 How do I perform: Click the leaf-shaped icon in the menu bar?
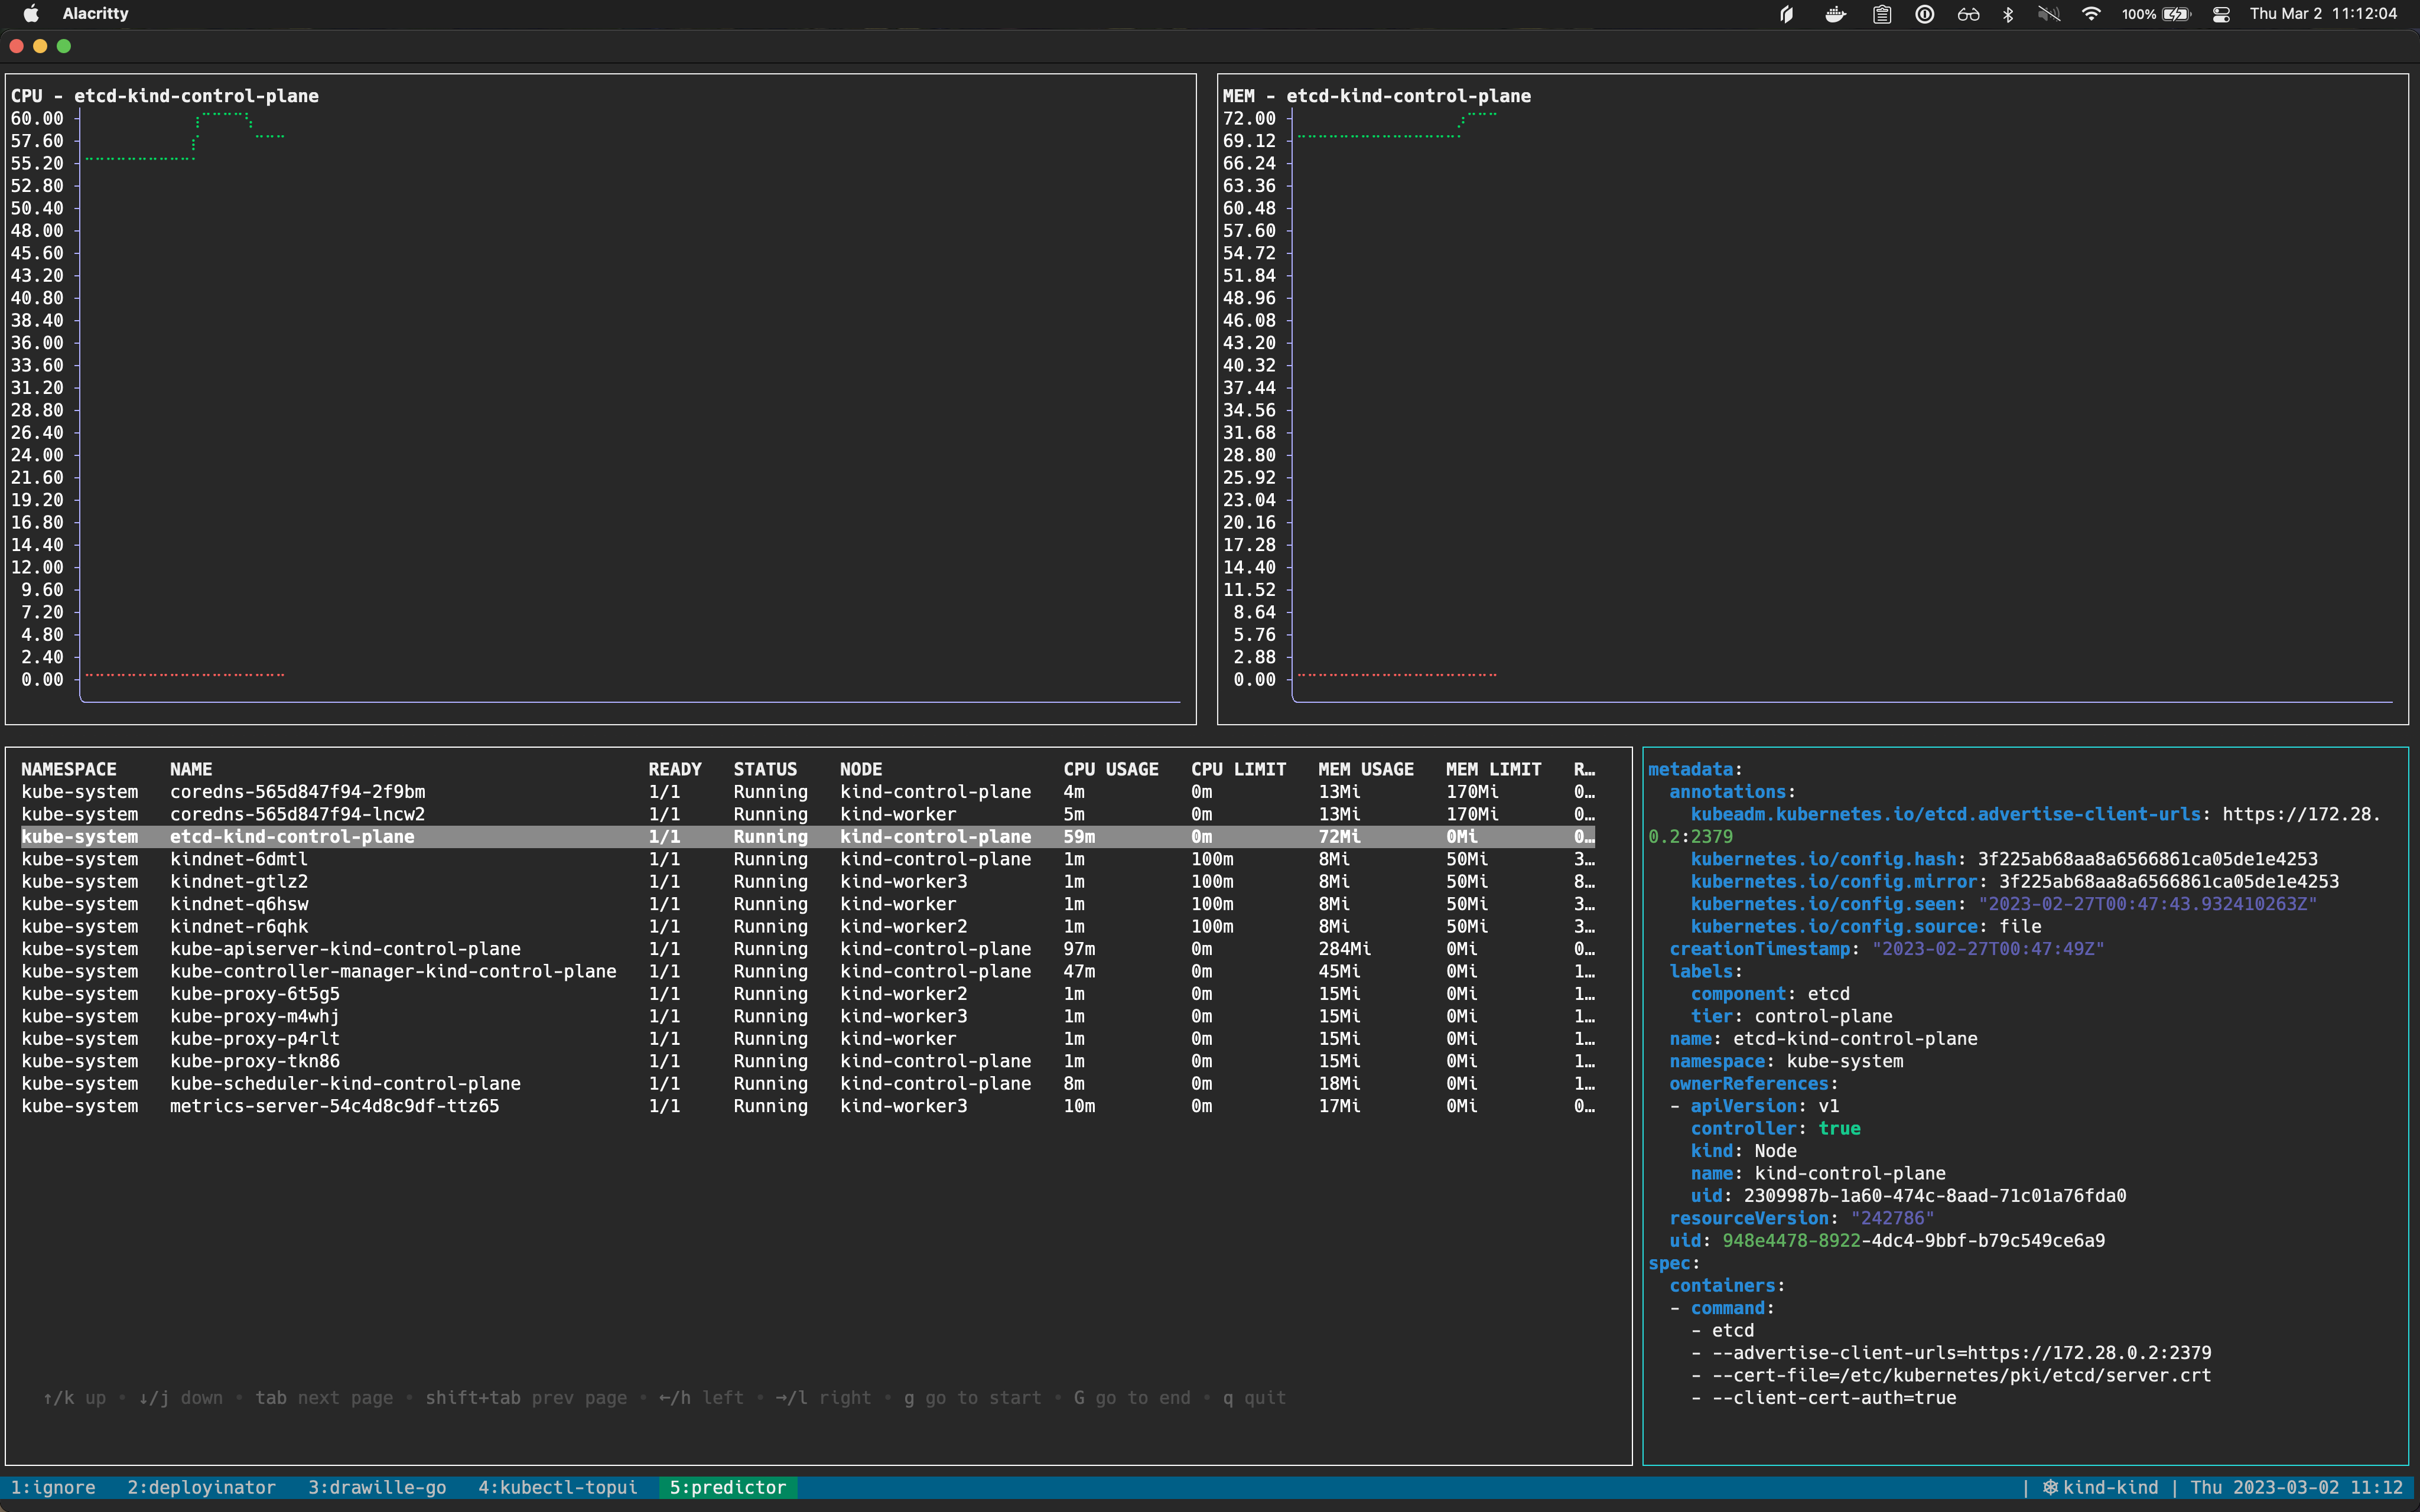click(x=1786, y=14)
